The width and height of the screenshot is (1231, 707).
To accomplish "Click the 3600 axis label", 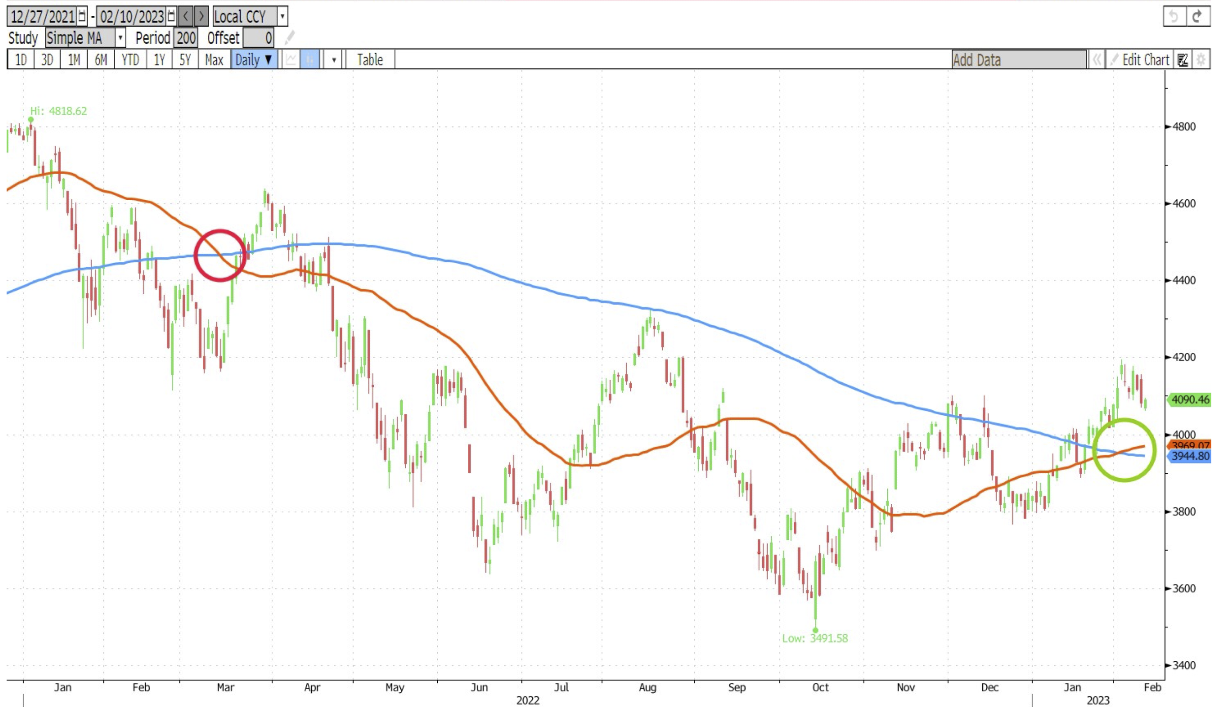I will (1184, 588).
